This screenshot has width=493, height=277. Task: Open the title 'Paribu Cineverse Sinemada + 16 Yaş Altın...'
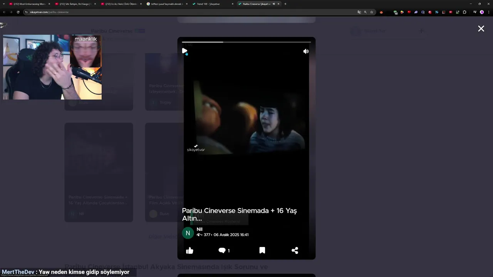[x=239, y=215]
